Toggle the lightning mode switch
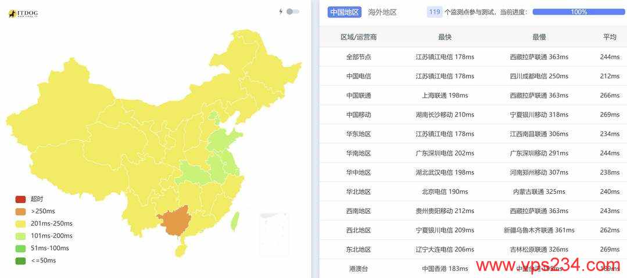627x278 pixels. pos(293,12)
